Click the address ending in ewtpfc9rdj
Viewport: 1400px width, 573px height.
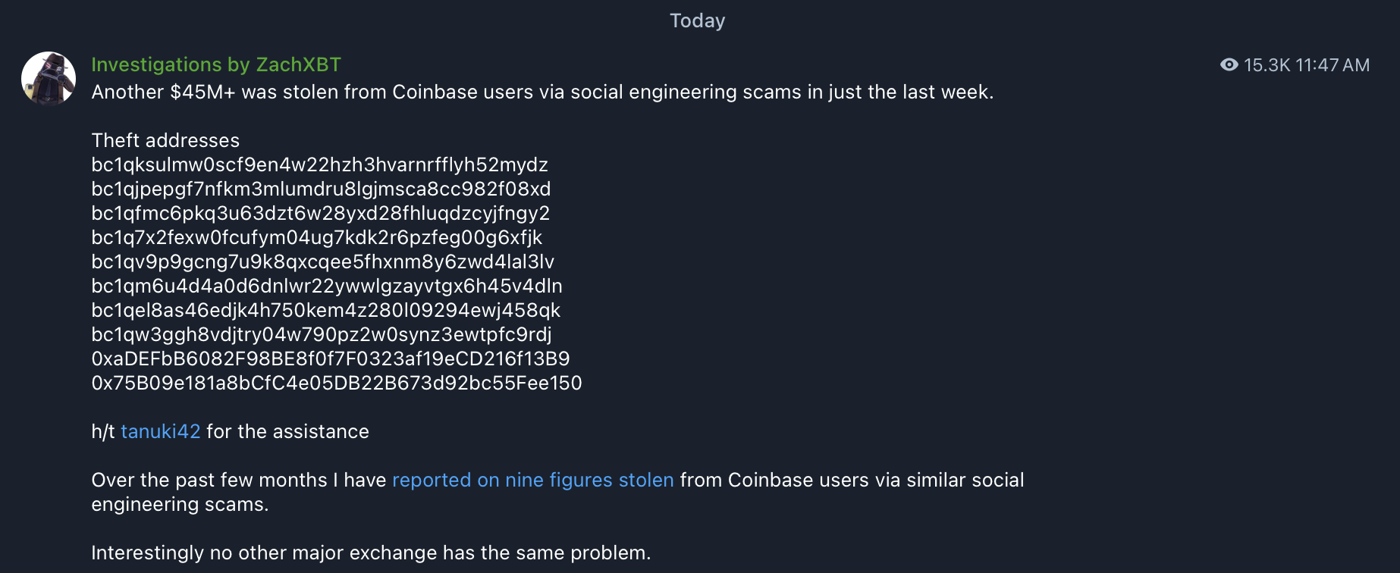pyautogui.click(x=322, y=334)
